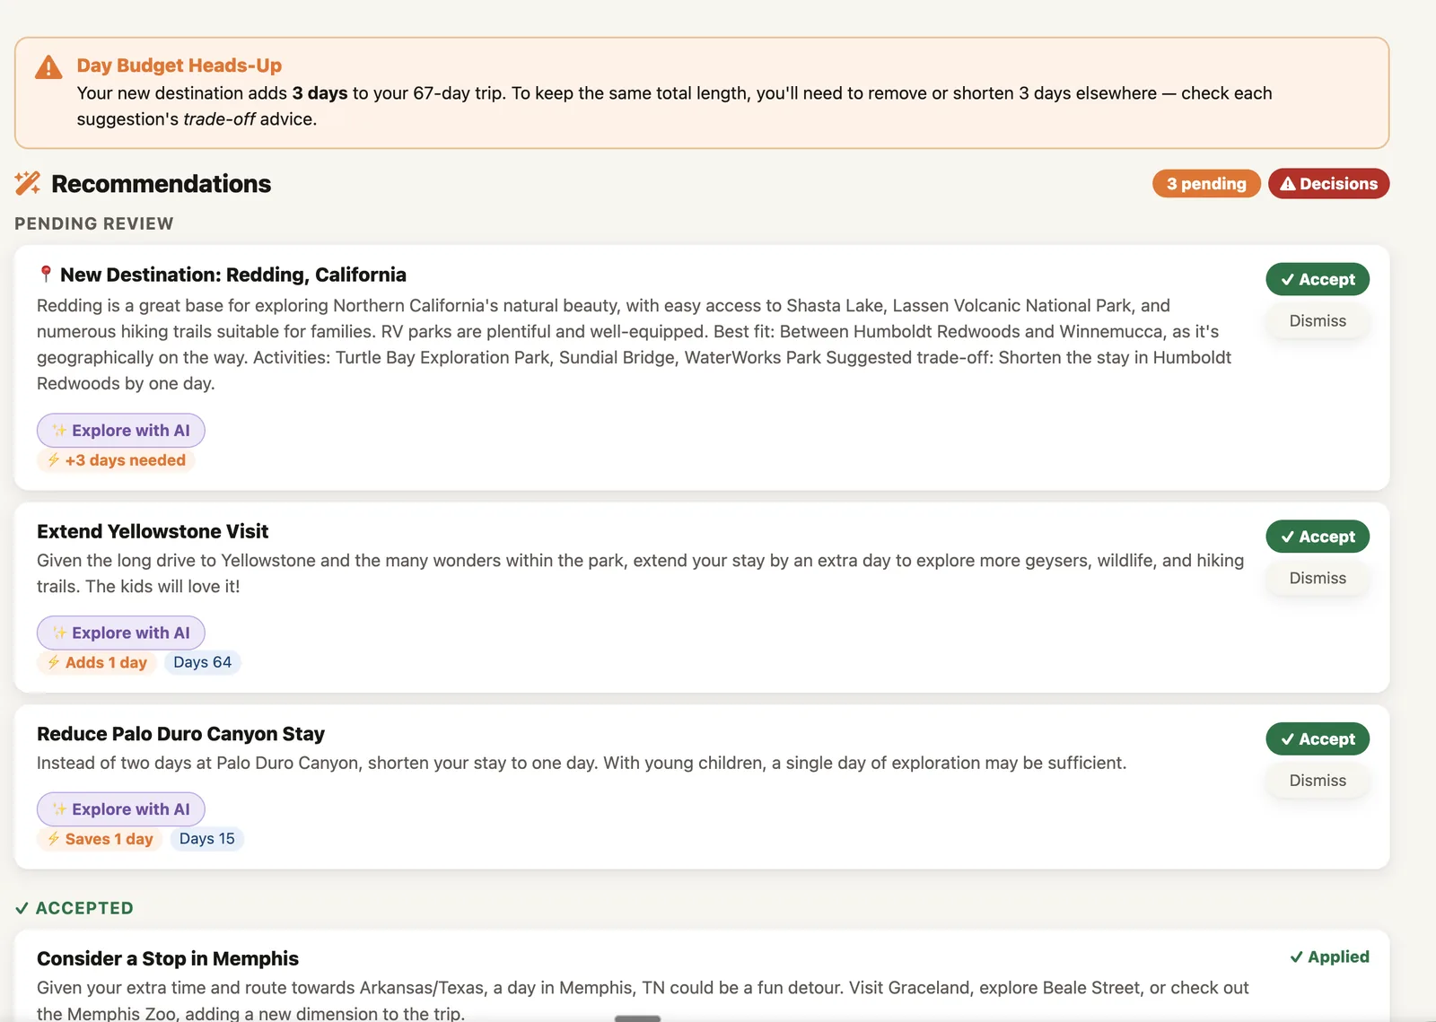Image resolution: width=1436 pixels, height=1022 pixels.
Task: Click the red pin icon for Redding destination
Action: pyautogui.click(x=46, y=274)
